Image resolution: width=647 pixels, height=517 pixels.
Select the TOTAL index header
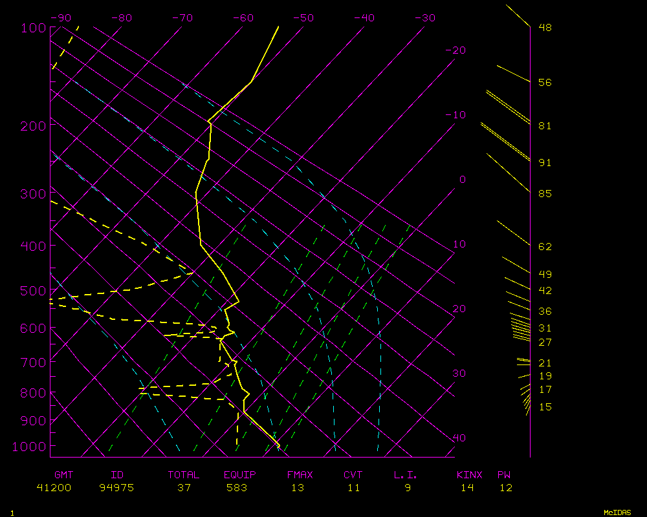(x=184, y=475)
